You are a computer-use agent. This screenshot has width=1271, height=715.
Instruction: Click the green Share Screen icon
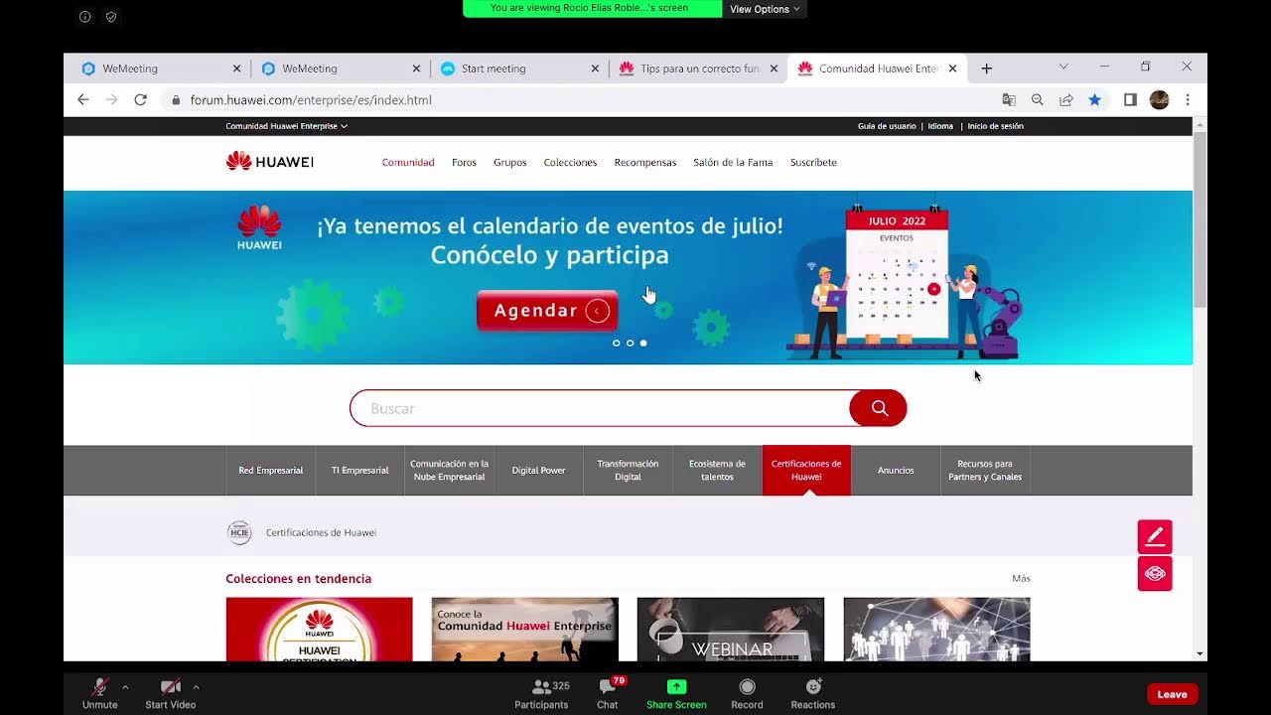point(676,686)
